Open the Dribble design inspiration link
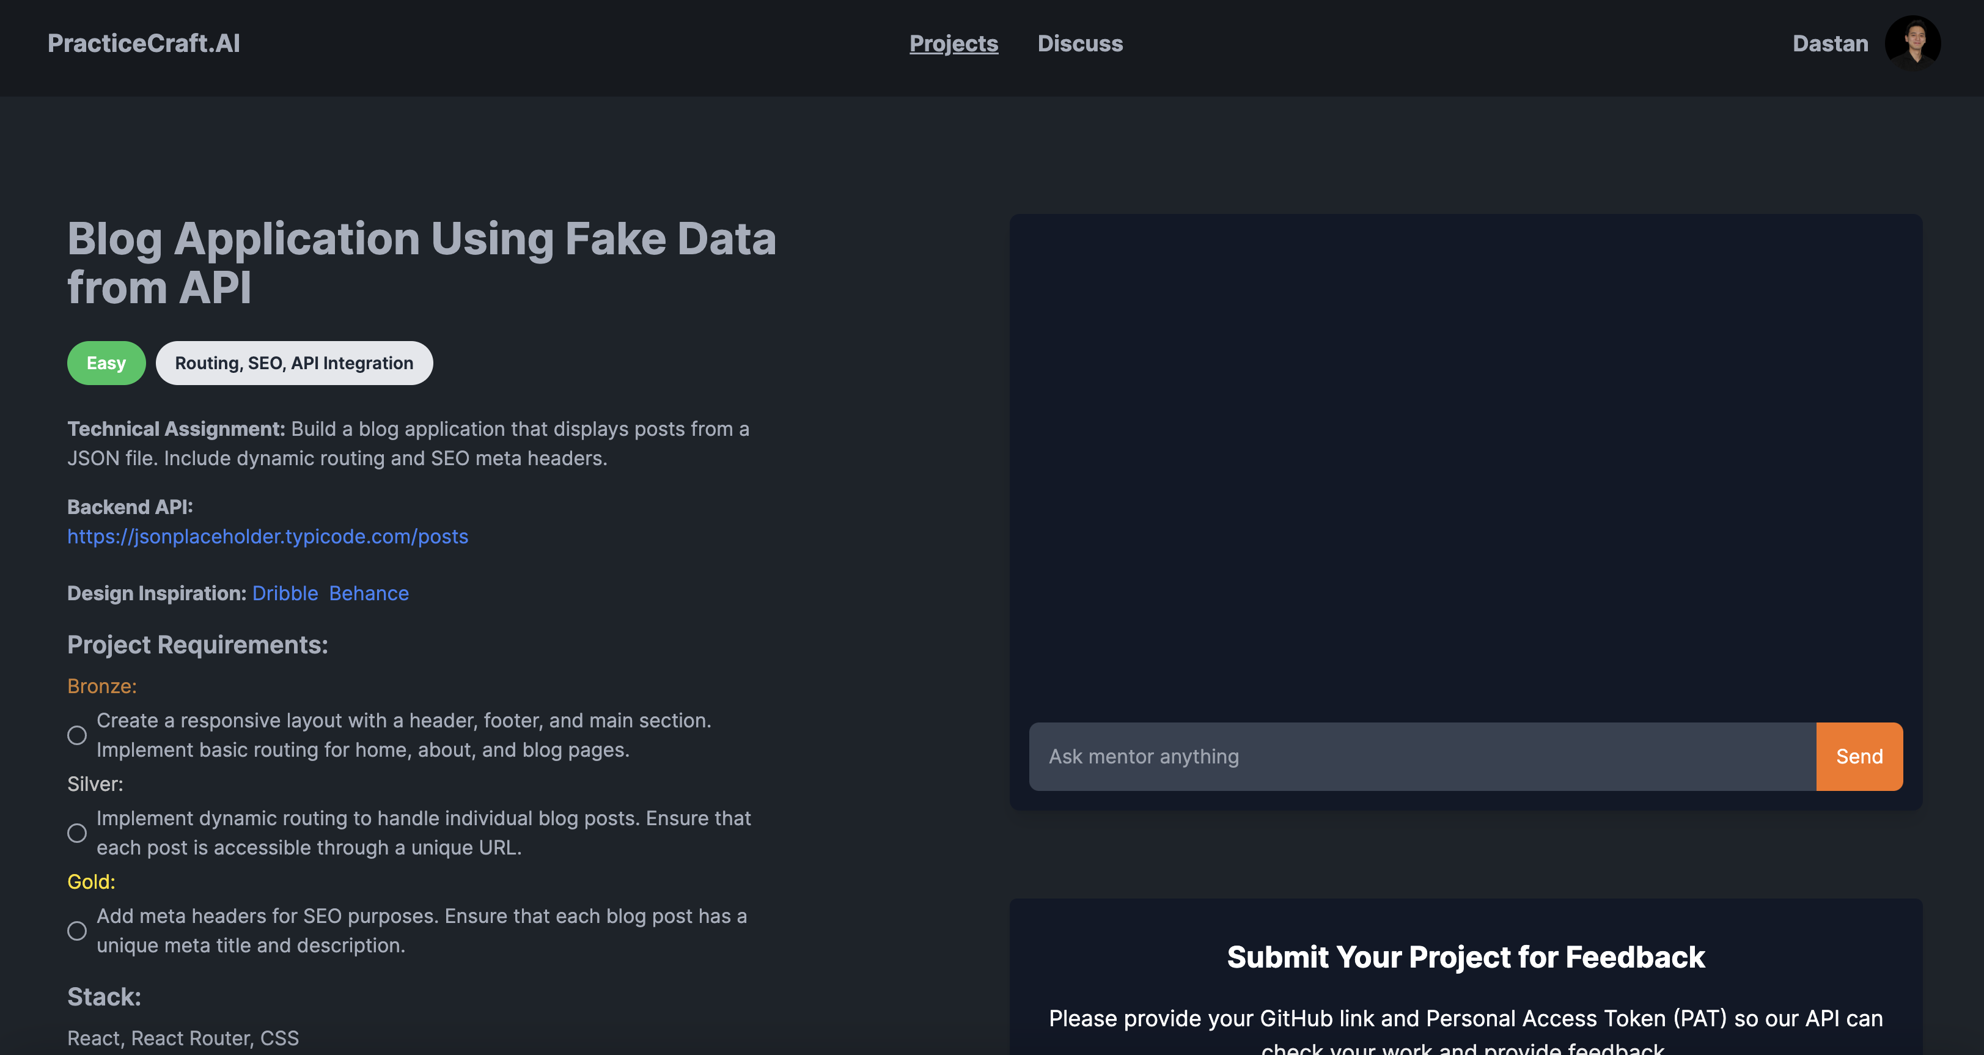This screenshot has width=1984, height=1055. (x=285, y=593)
